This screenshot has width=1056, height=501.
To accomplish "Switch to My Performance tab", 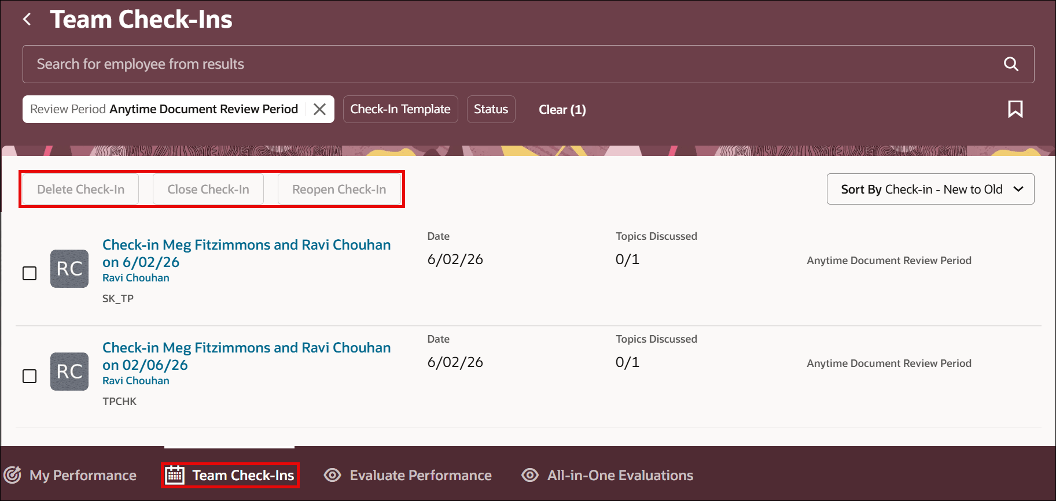I will coord(71,475).
